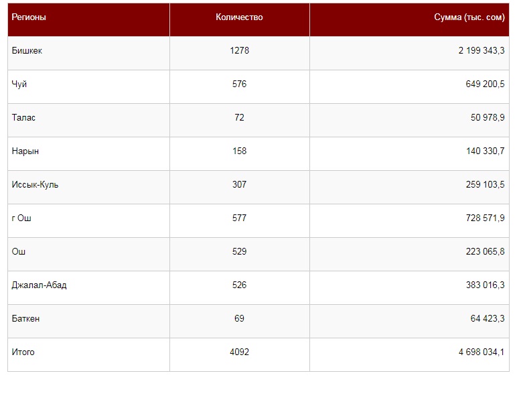Select the Баткен region cell
519x404 pixels.
click(25, 318)
